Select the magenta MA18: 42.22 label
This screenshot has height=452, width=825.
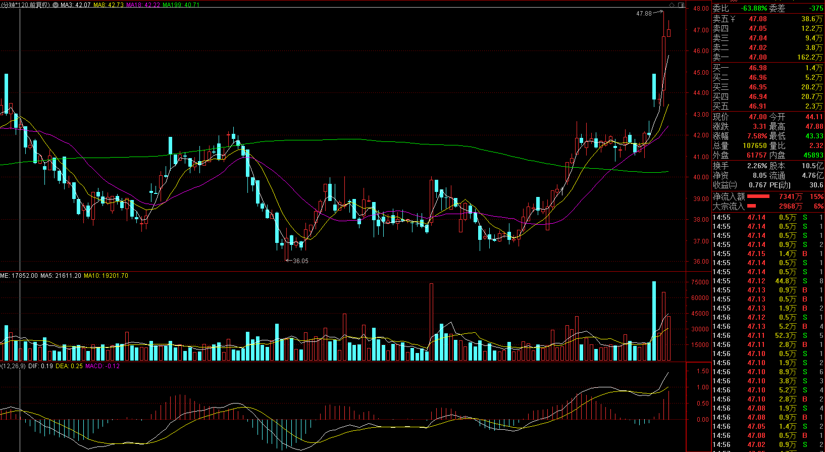point(143,5)
